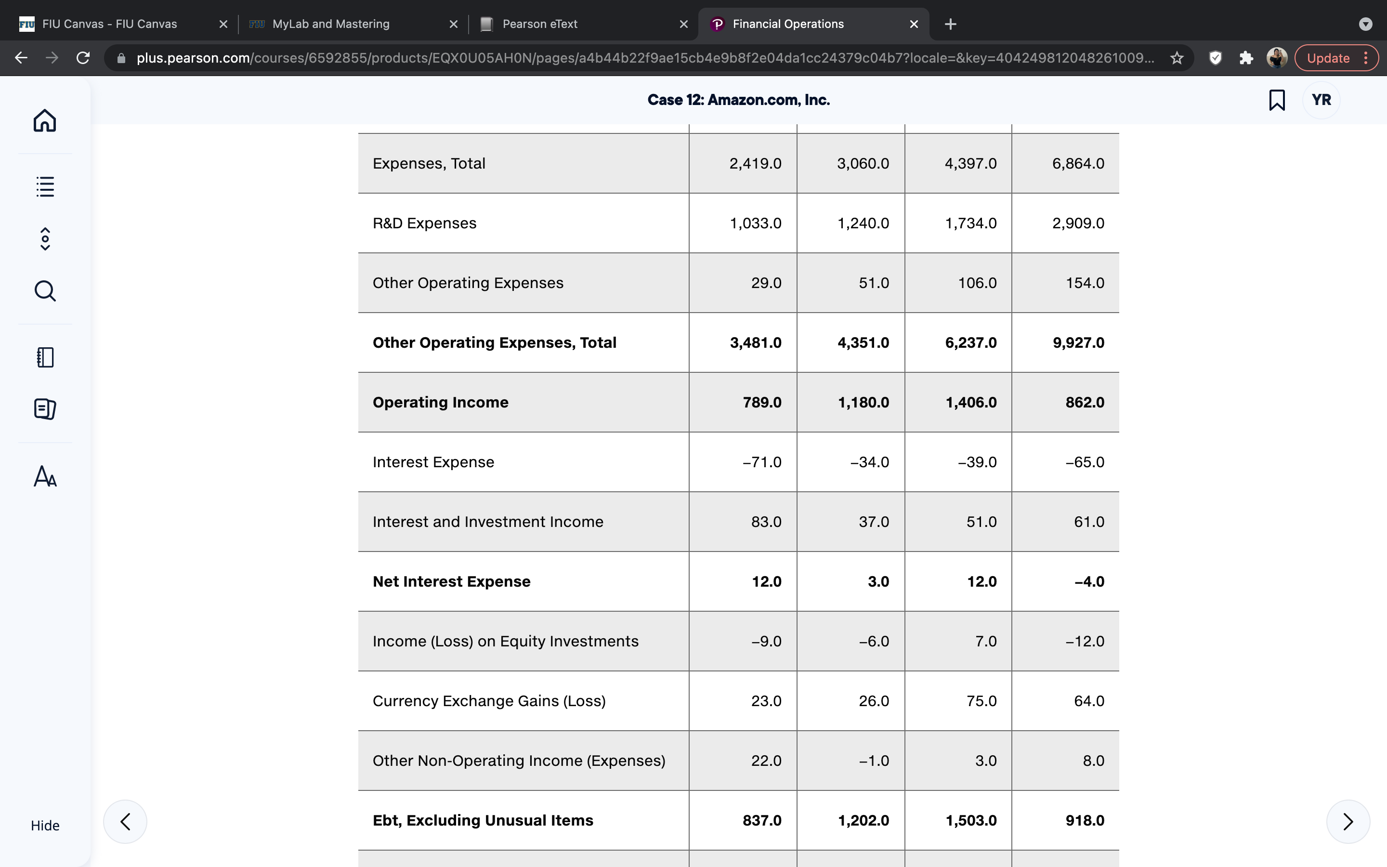Image resolution: width=1387 pixels, height=867 pixels.
Task: Hide the sidebar with the Hide button
Action: [45, 825]
